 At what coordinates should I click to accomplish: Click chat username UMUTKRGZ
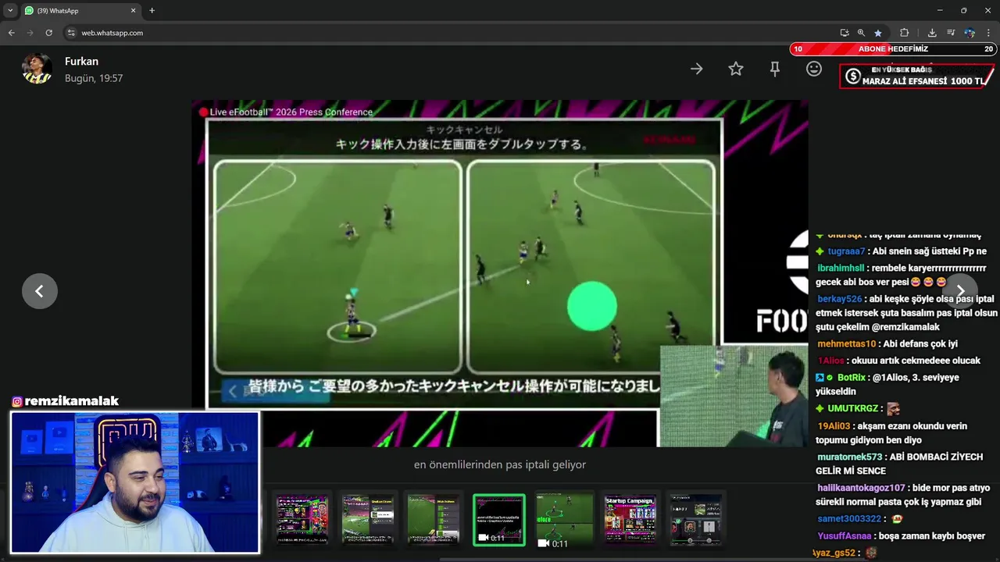pyautogui.click(x=854, y=408)
